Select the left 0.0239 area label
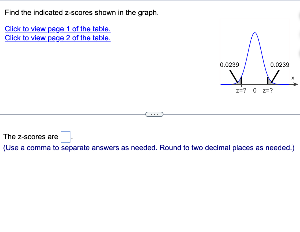This screenshot has width=300, height=232. point(230,65)
